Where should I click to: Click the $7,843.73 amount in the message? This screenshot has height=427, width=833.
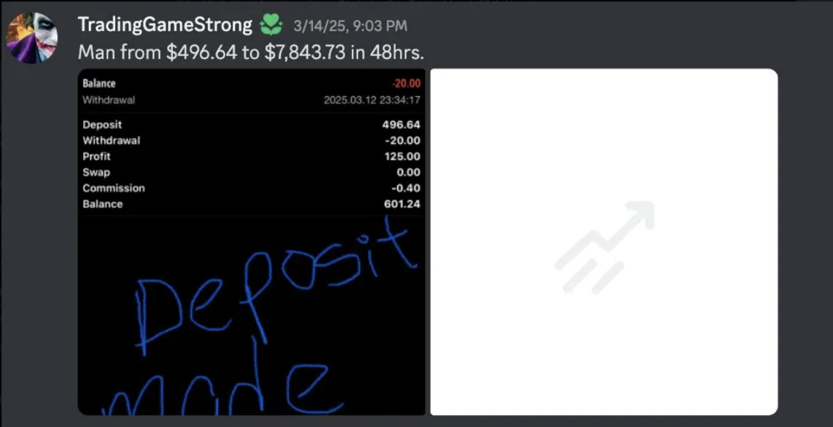305,52
